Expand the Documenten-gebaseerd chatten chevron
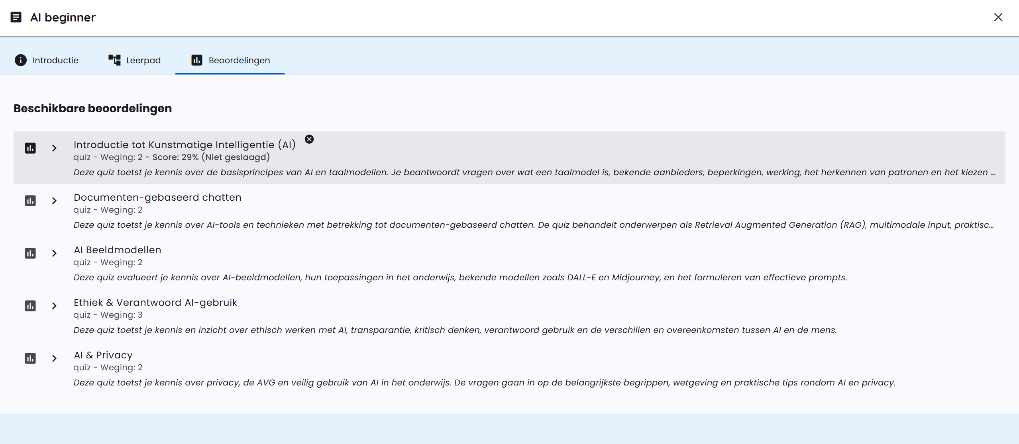Screen dimensions: 1019x444 pyautogui.click(x=54, y=201)
